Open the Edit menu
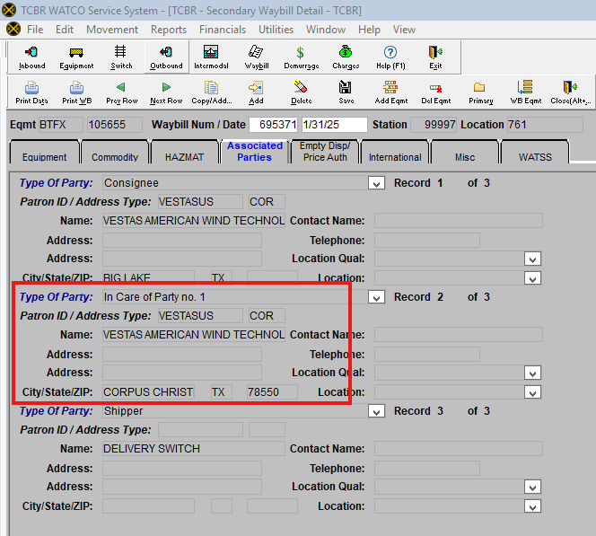Image resolution: width=596 pixels, height=536 pixels. tap(65, 30)
